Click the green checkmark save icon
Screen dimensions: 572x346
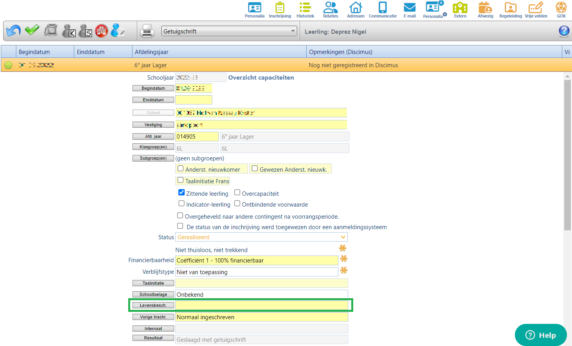point(32,30)
